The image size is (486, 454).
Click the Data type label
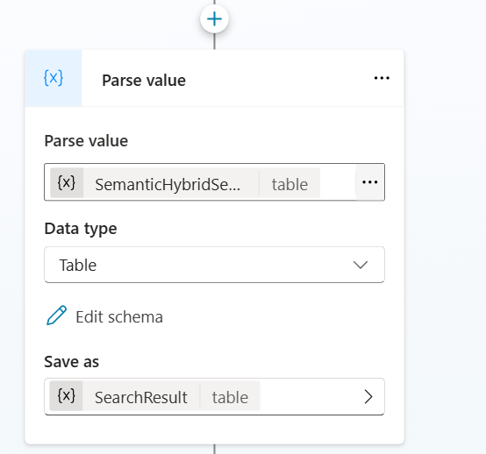[81, 229]
